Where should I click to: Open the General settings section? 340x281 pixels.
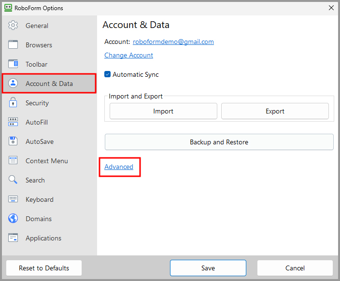pos(50,26)
